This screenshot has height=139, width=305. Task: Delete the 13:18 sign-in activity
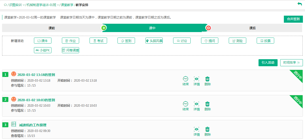click(207, 81)
